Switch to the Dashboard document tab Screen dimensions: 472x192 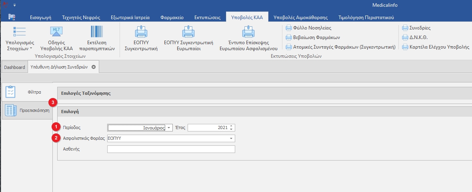click(14, 67)
